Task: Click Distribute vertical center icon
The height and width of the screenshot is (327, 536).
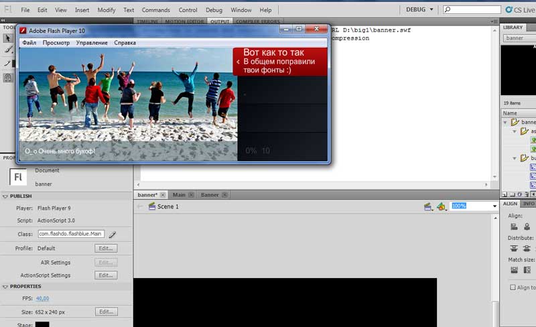Action: click(x=527, y=249)
